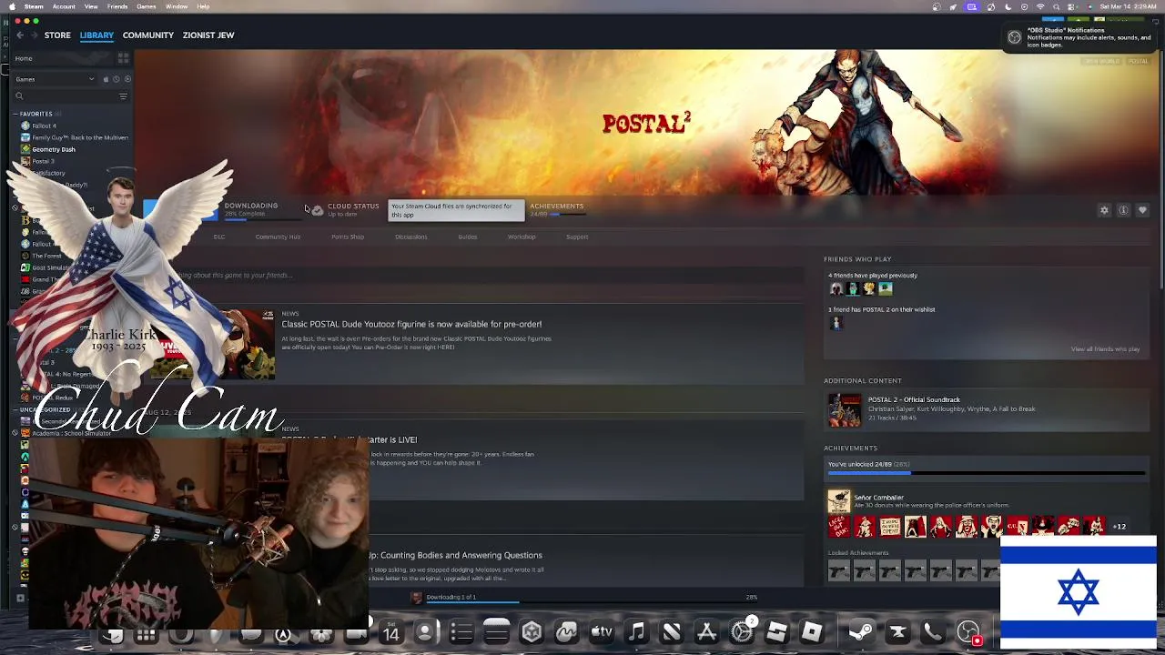1165x655 pixels.
Task: Open the Steam menu in the menu bar
Action: [34, 6]
